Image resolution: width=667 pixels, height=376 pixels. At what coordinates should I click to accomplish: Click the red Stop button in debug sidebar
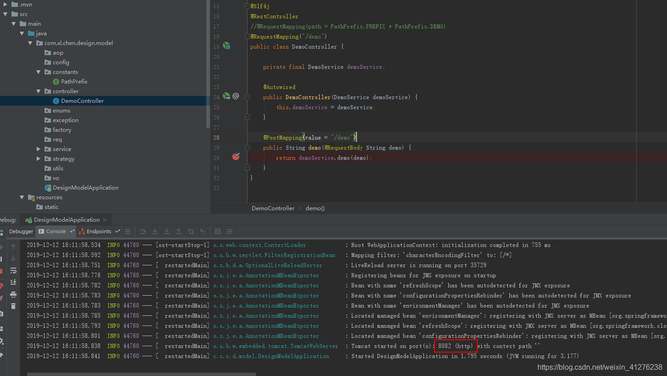click(x=1, y=271)
